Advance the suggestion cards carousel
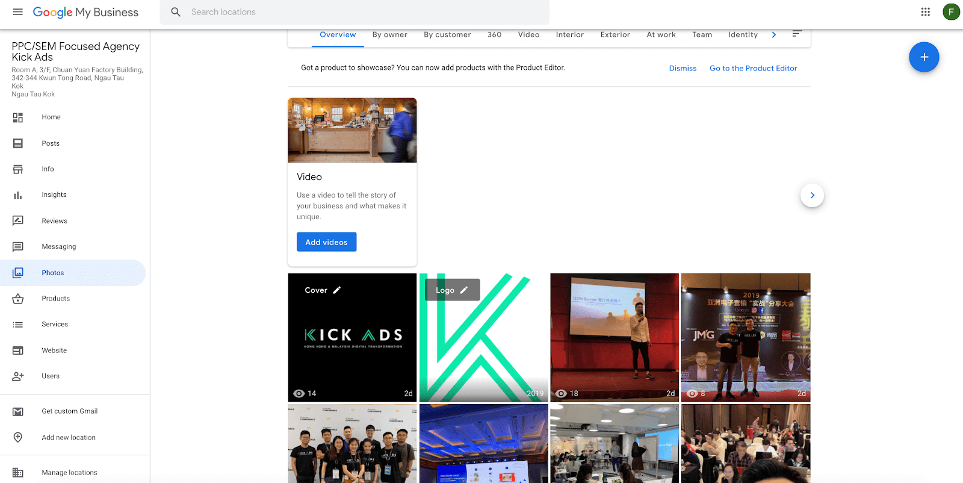This screenshot has width=963, height=483. click(812, 195)
